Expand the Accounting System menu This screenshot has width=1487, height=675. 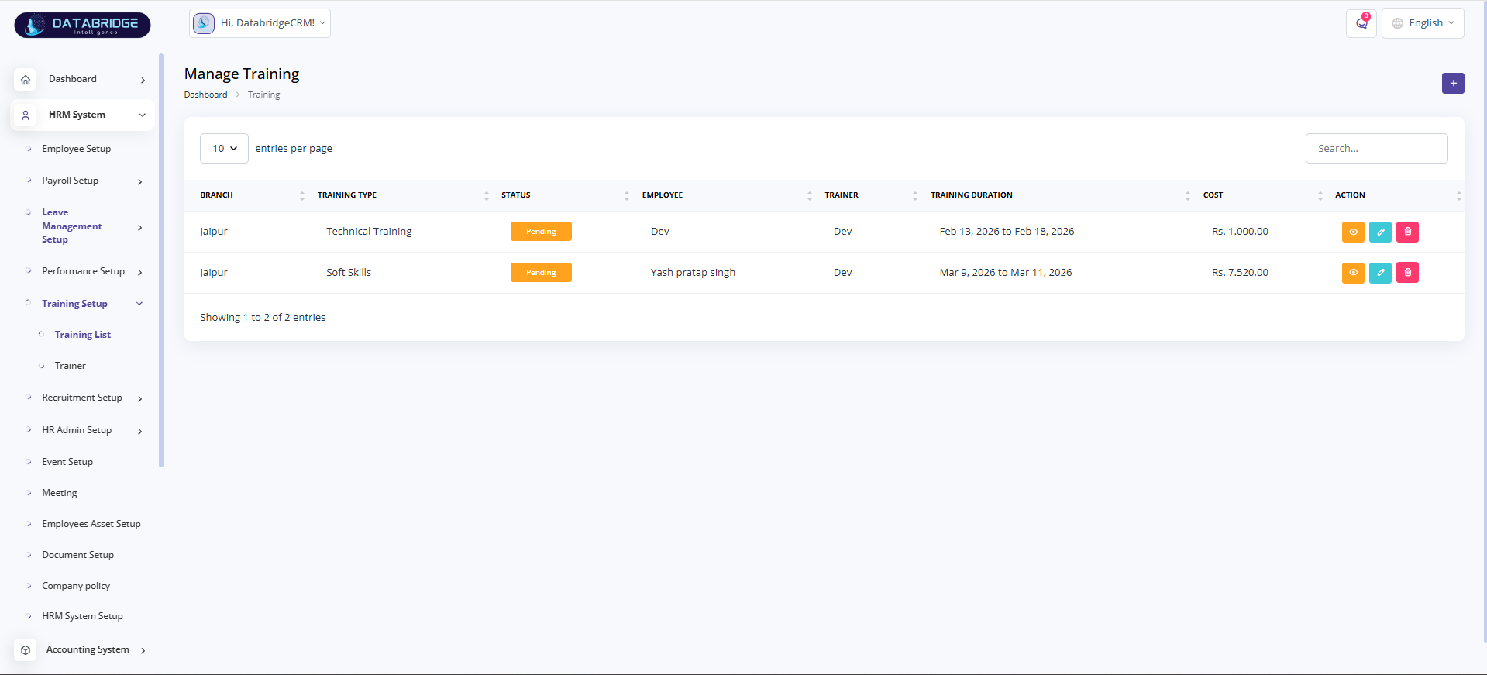point(143,650)
